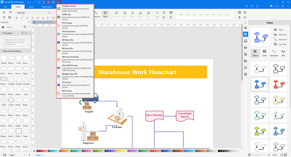Toggle Bold formatting
Image resolution: width=291 pixels, height=157 pixels.
coord(16,18)
